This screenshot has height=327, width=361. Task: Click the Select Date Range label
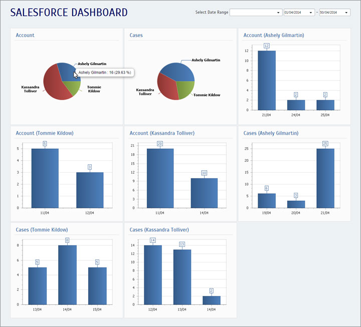point(212,12)
